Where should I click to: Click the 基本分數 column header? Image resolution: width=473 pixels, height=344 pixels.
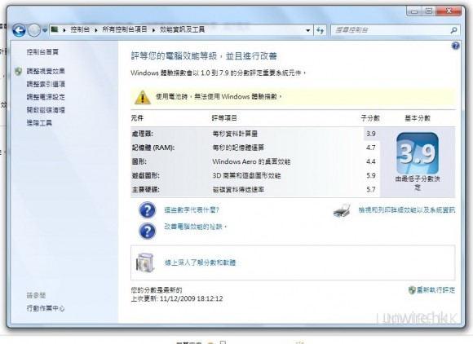pyautogui.click(x=418, y=118)
